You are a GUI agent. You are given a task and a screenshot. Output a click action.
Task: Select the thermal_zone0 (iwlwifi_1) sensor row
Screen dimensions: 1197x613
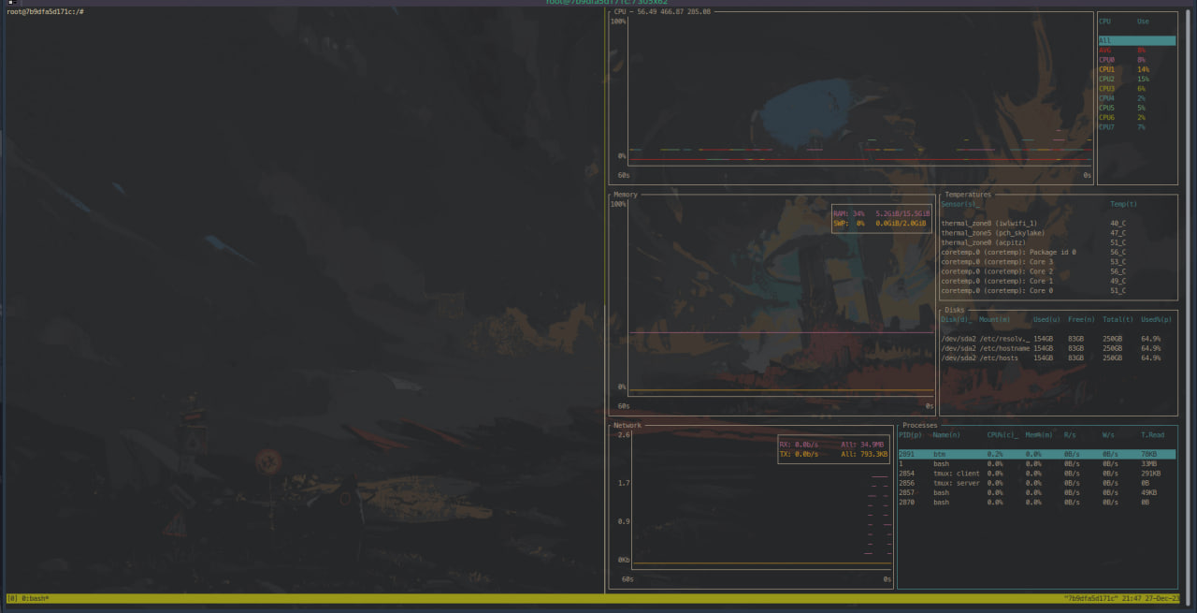tap(1059, 224)
